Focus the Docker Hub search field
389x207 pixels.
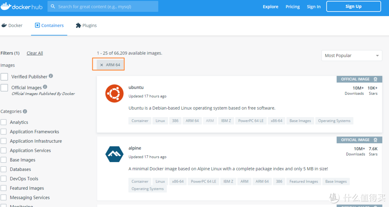(103, 6)
